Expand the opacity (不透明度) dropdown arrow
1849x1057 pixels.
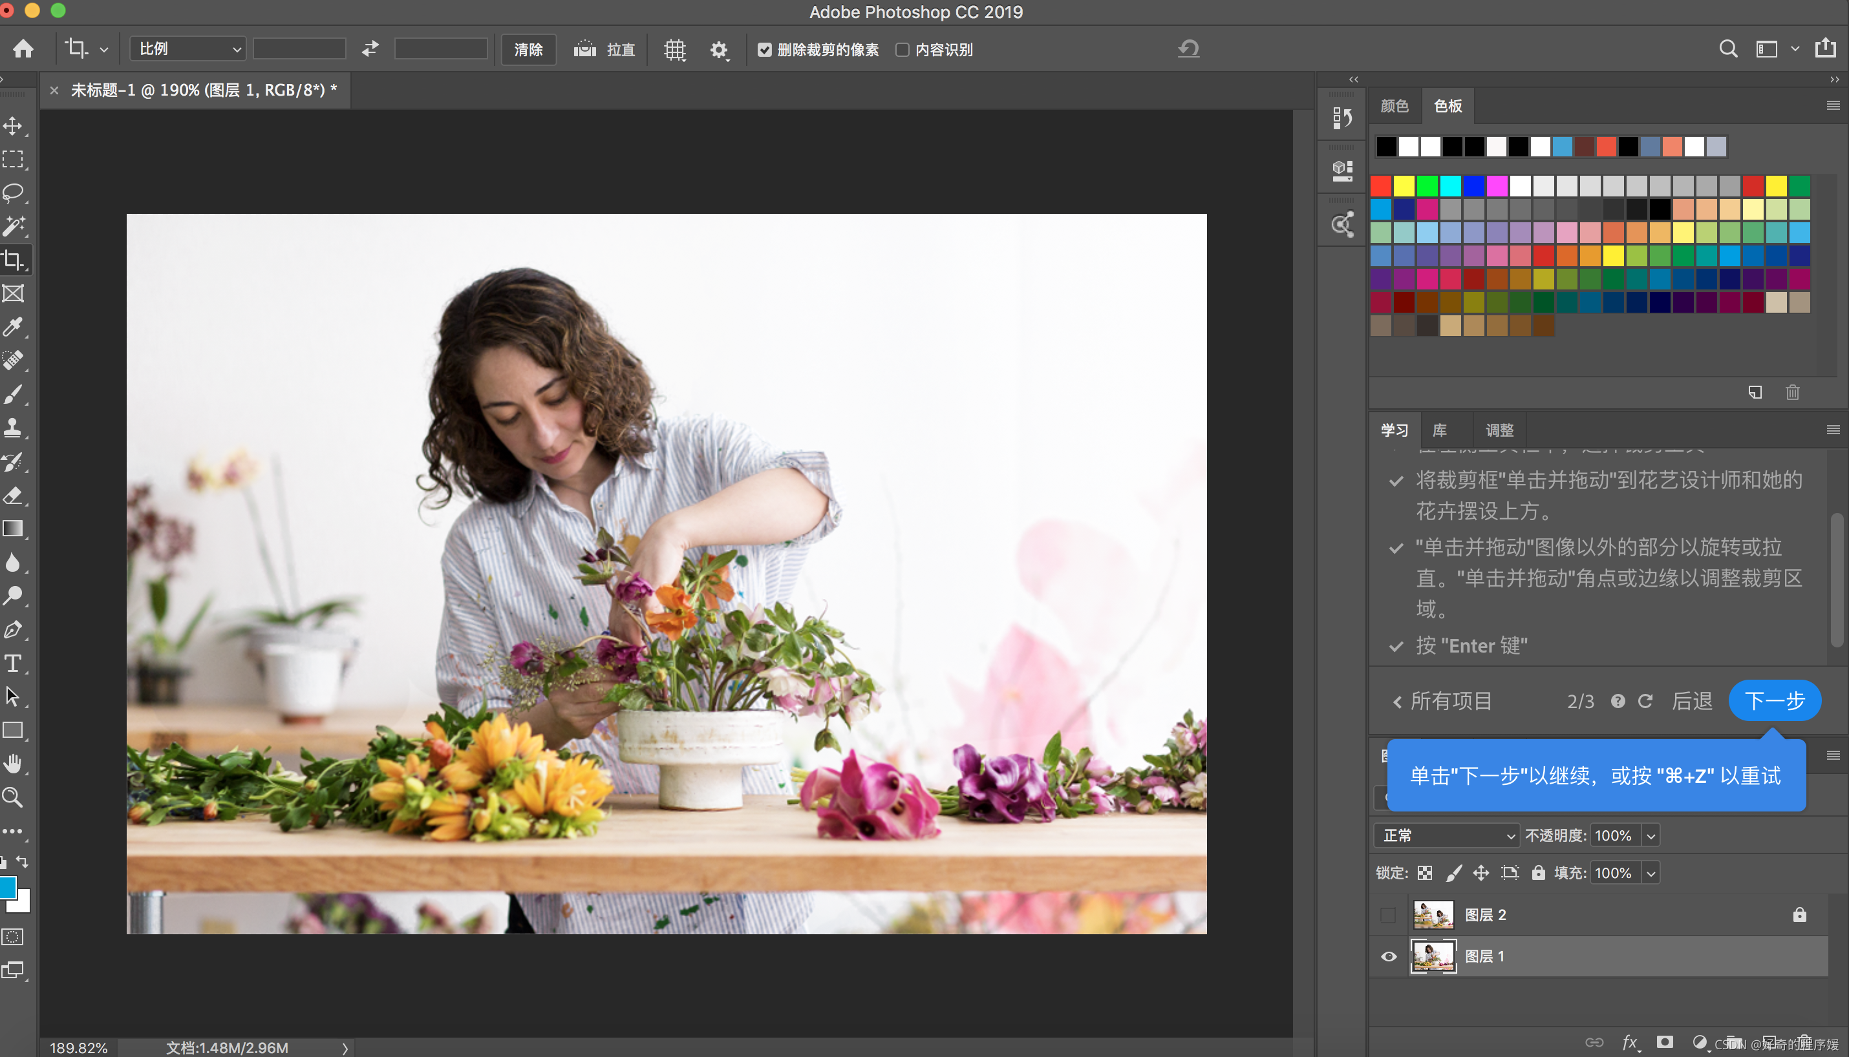[x=1650, y=835]
